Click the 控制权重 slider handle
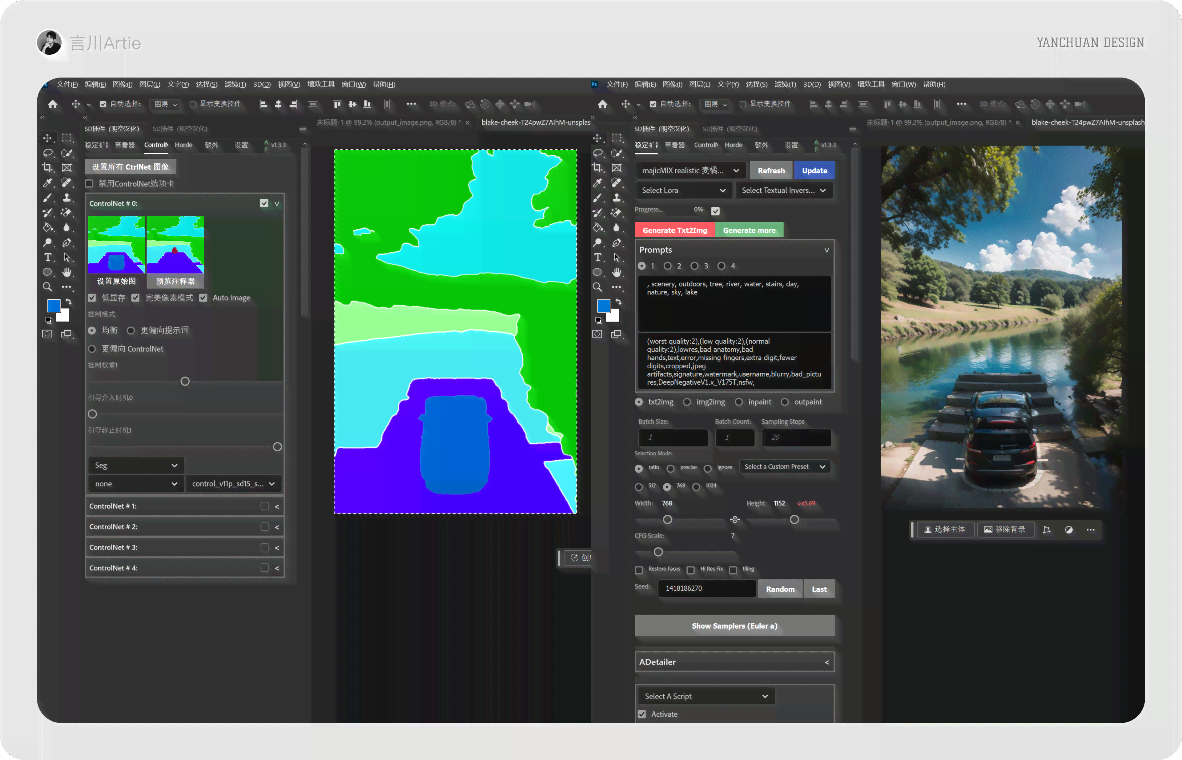This screenshot has height=760, width=1182. tap(185, 382)
